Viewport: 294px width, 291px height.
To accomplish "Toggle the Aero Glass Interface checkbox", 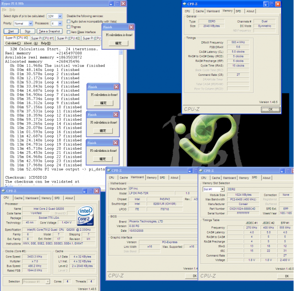I will point(69,32).
